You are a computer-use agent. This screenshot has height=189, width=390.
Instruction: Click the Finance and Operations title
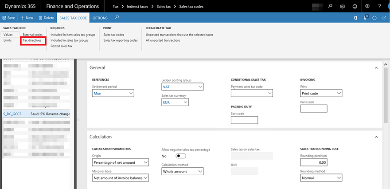tap(72, 7)
